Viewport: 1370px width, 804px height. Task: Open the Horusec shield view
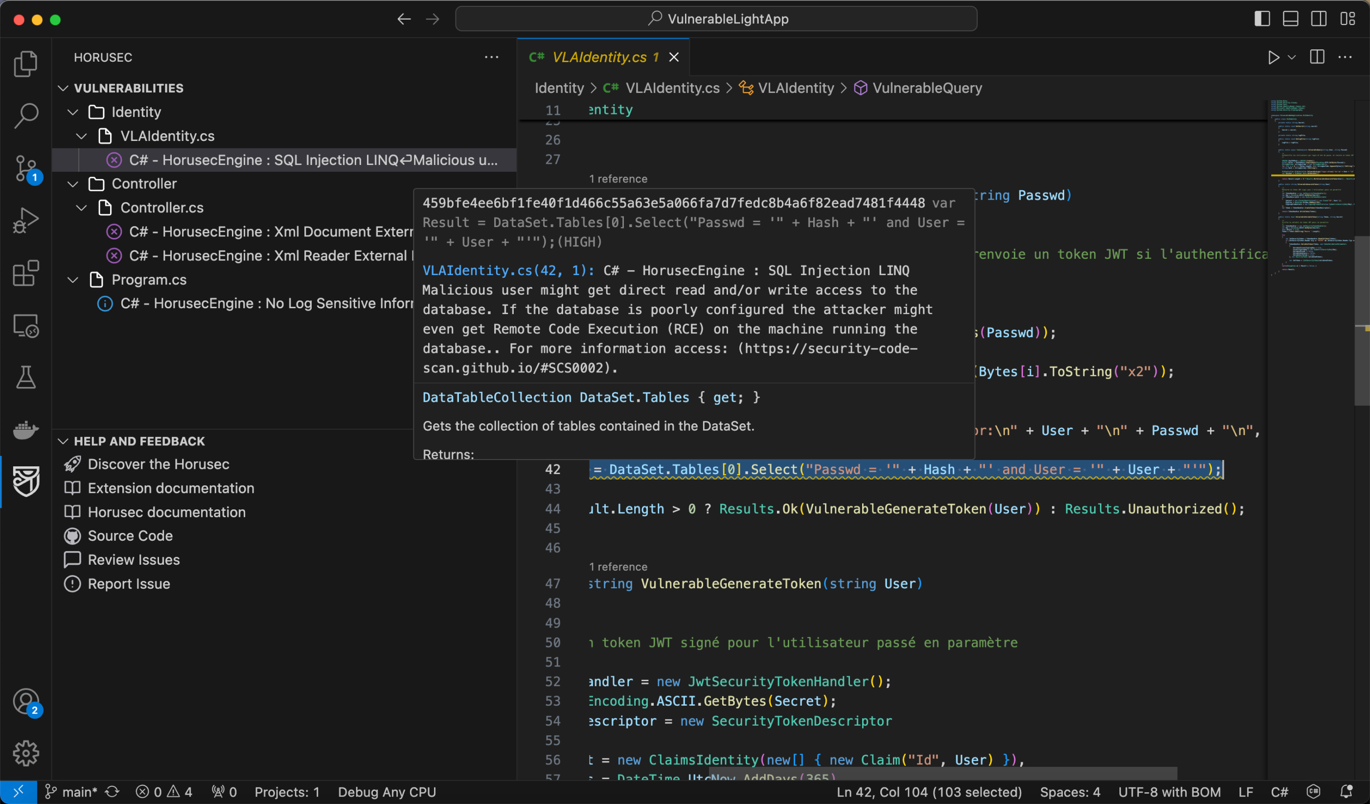[x=25, y=482]
